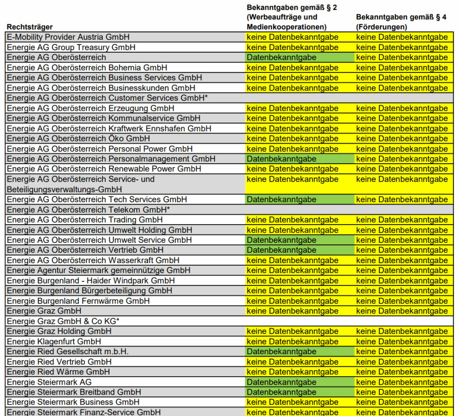The width and height of the screenshot is (458, 416).
Task: Click § 2 cell for Group Treasury GmbH
Action: click(300, 47)
